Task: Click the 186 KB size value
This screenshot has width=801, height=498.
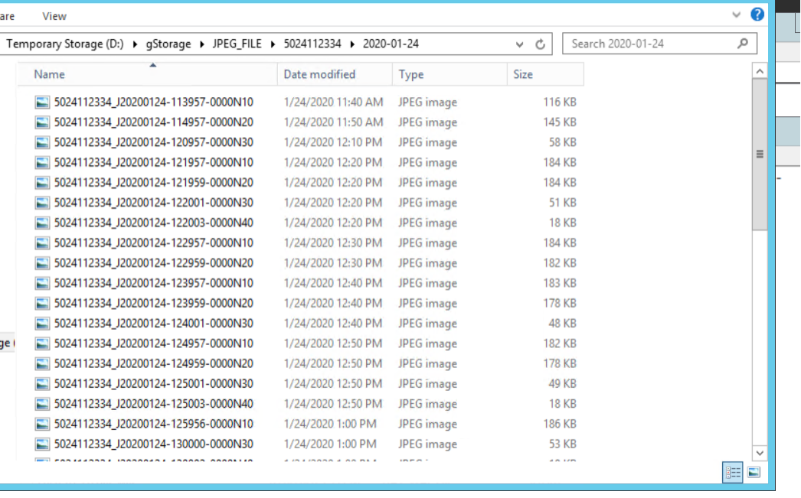Action: point(559,424)
